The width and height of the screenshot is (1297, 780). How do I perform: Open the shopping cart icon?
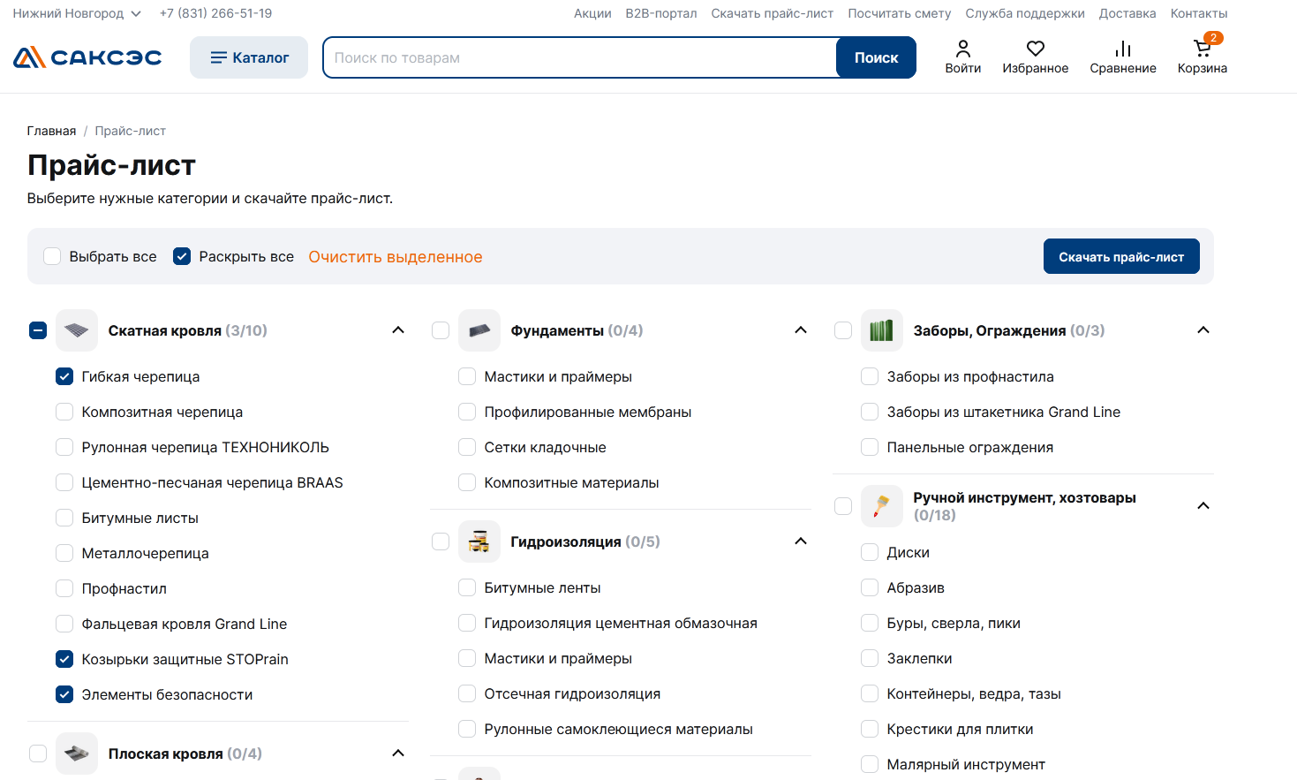tap(1202, 49)
